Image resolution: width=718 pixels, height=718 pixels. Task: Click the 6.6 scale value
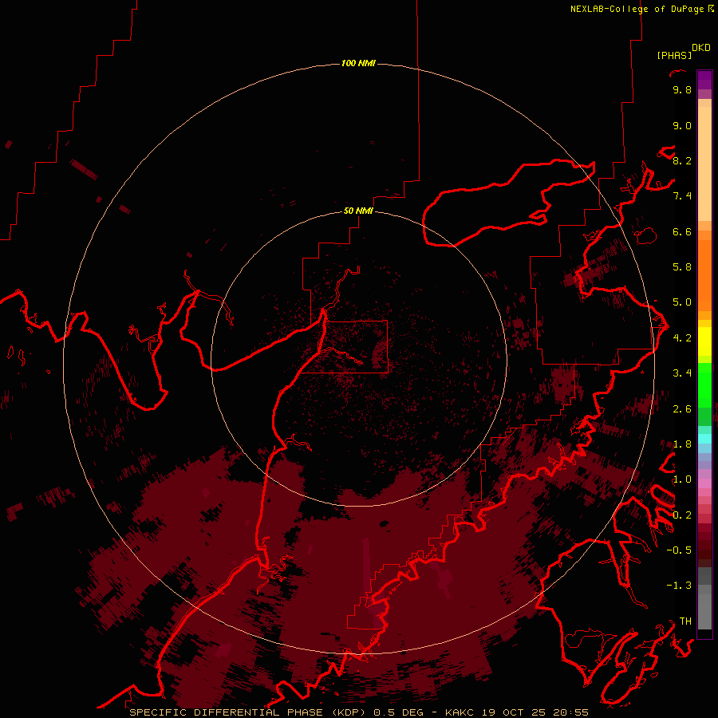coord(682,231)
